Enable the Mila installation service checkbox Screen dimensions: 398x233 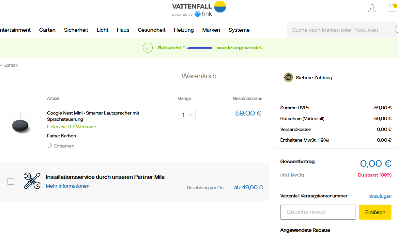[x=11, y=181]
